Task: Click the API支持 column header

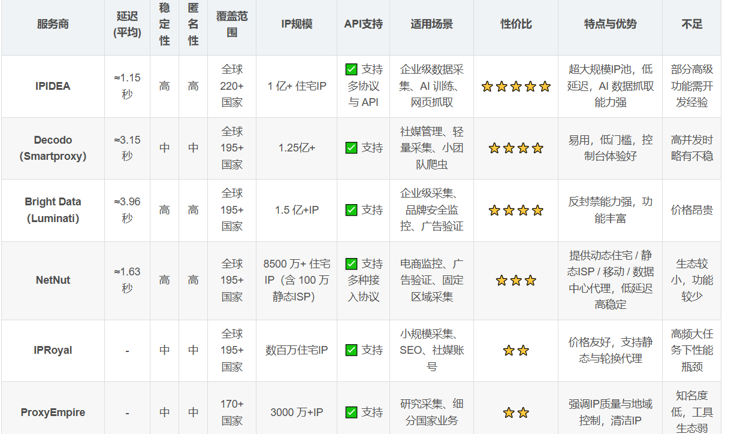Action: (x=363, y=25)
